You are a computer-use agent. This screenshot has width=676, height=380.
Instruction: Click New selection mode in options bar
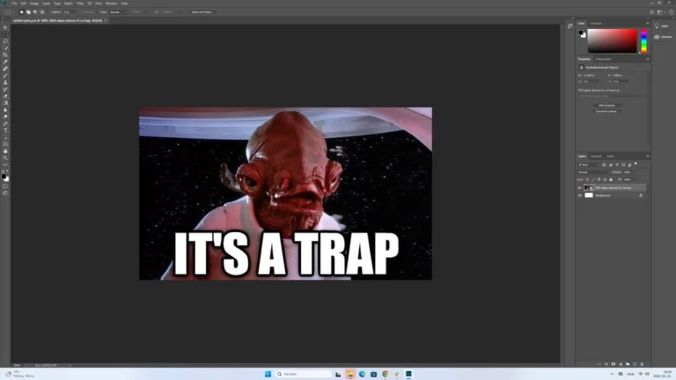21,12
